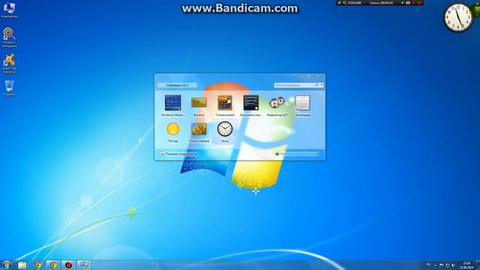Open the avast! Free Antivirus desktop icon
This screenshot has width=480, height=270.
pyautogui.click(x=9, y=63)
